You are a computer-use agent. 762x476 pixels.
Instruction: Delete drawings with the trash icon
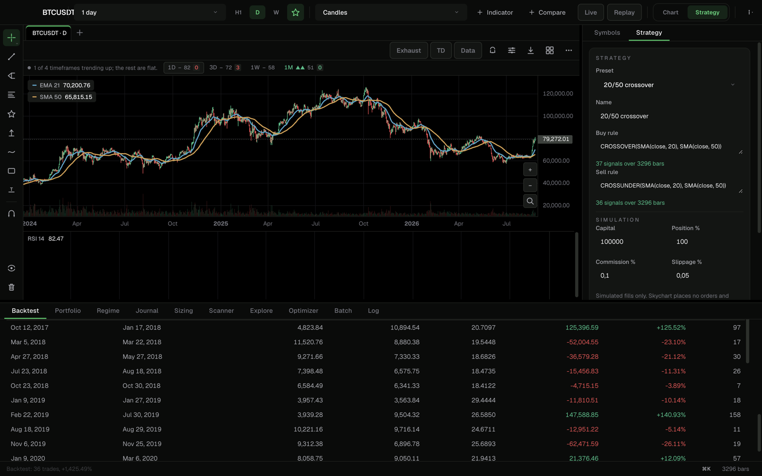tap(11, 287)
